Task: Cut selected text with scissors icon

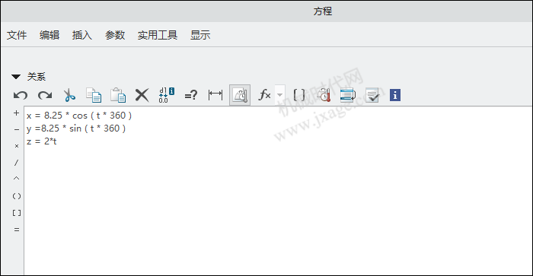Action: (69, 95)
